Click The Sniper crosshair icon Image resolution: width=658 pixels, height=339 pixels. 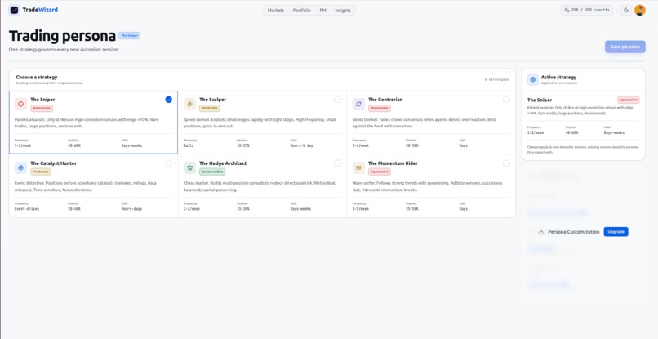click(21, 104)
